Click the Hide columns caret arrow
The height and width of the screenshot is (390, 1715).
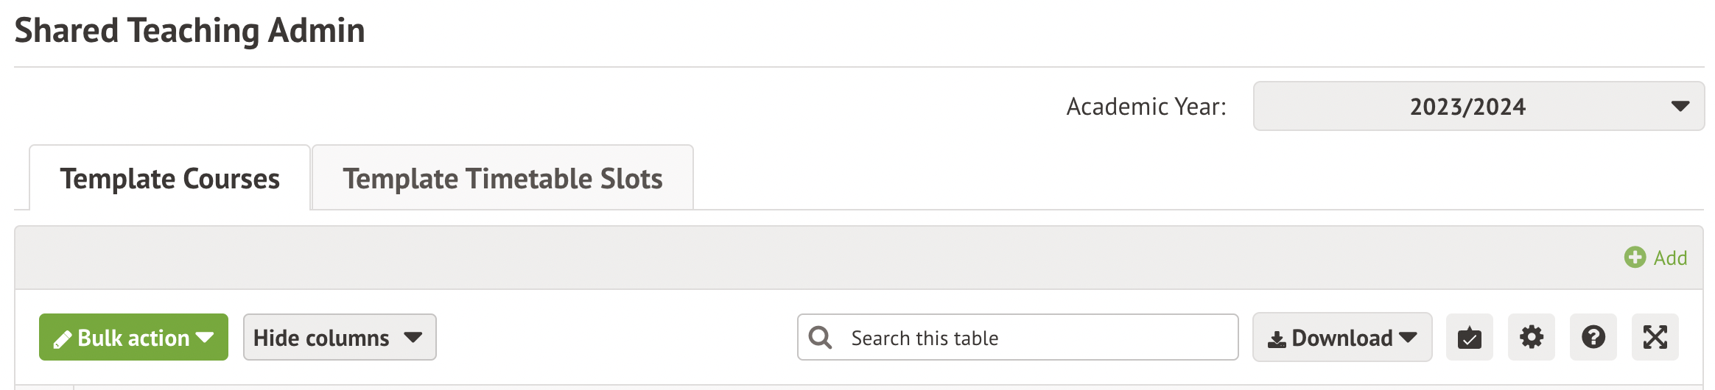413,338
